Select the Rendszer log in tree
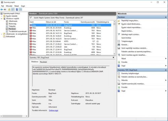Screen dimensions: 168x121 [12, 29]
